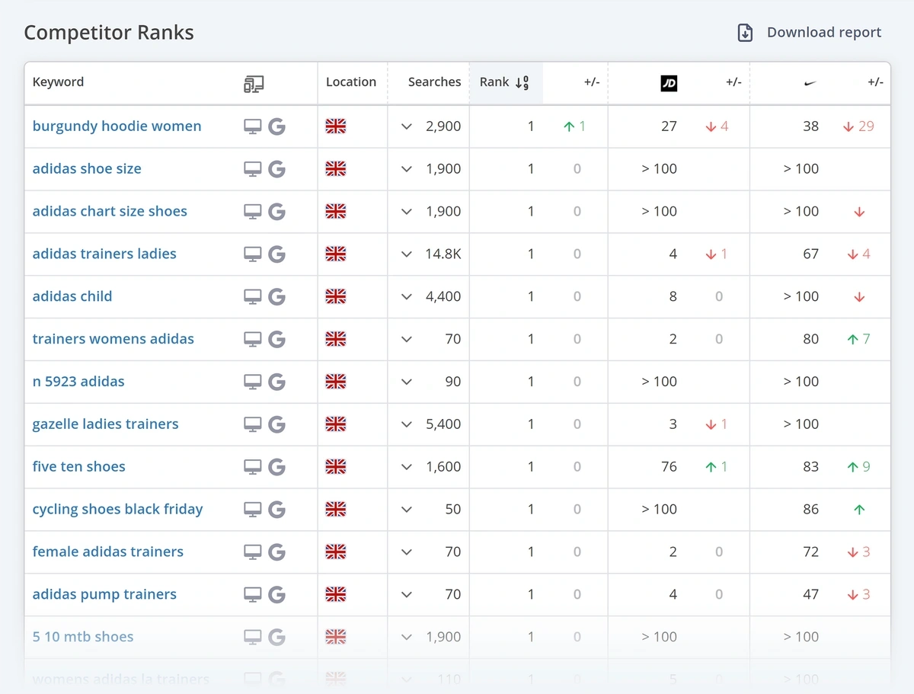The image size is (914, 694).
Task: Click desktop icon for adidas shoe size
Action: pyautogui.click(x=253, y=169)
